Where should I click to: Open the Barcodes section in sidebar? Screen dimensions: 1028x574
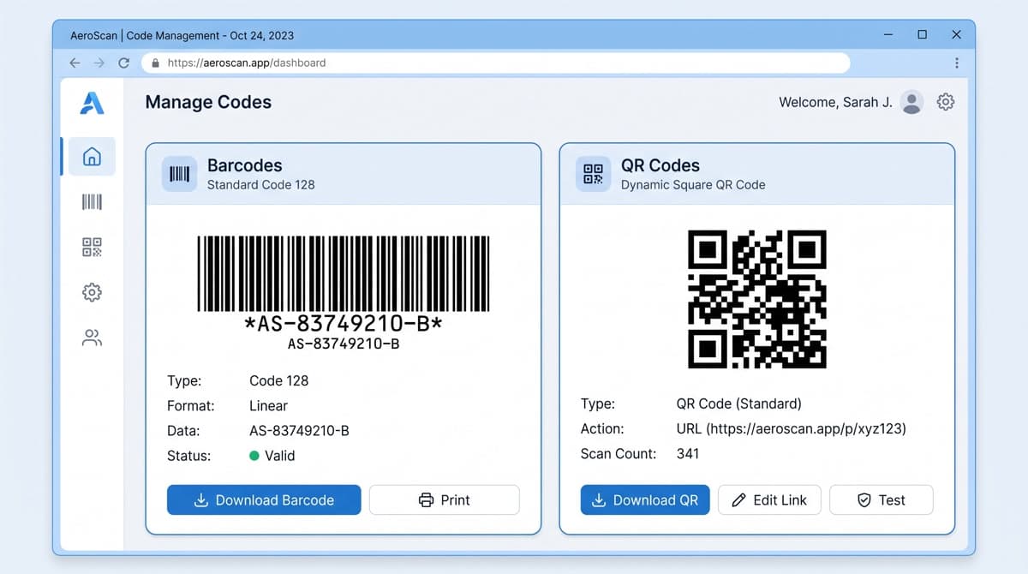pos(92,202)
